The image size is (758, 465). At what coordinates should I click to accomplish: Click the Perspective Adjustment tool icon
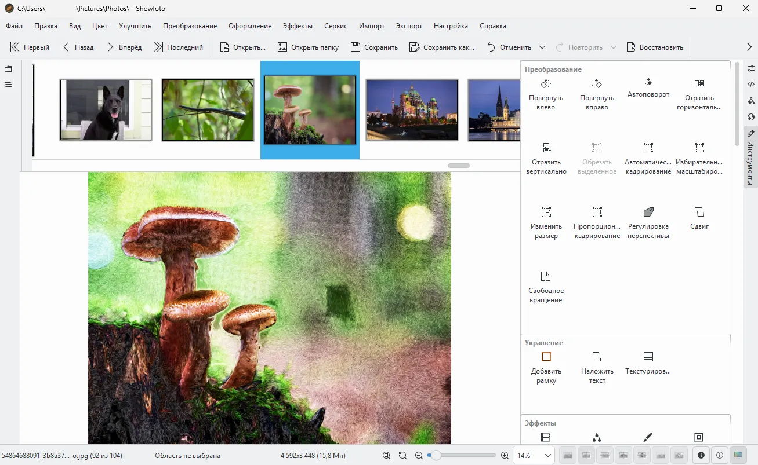[648, 213]
